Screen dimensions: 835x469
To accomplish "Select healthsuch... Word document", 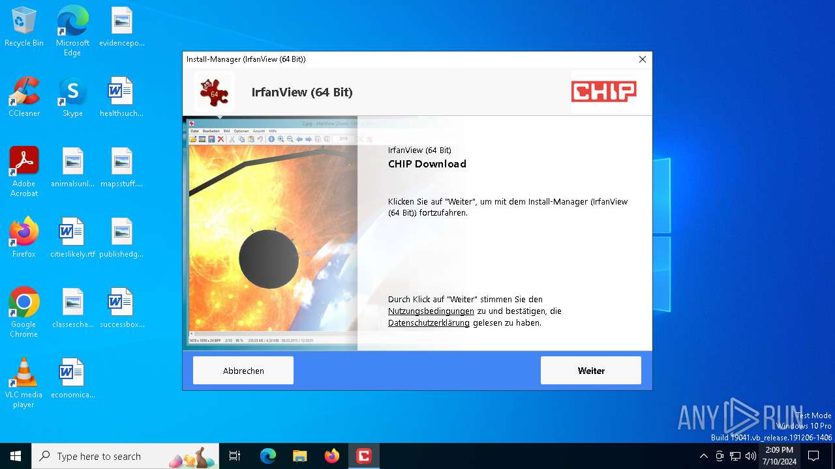I will (x=121, y=97).
